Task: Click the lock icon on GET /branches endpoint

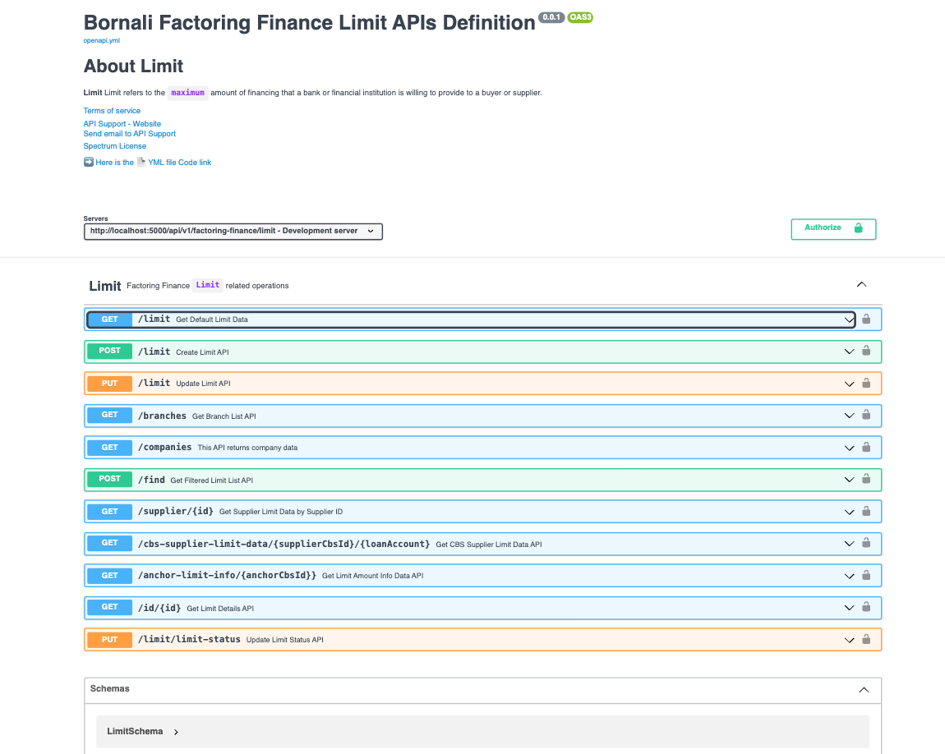Action: pos(866,416)
